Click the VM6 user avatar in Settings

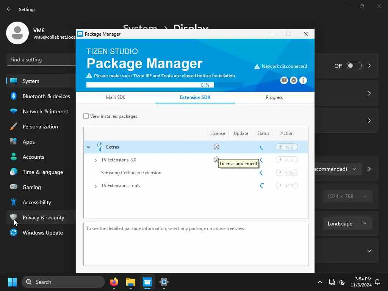click(17, 33)
